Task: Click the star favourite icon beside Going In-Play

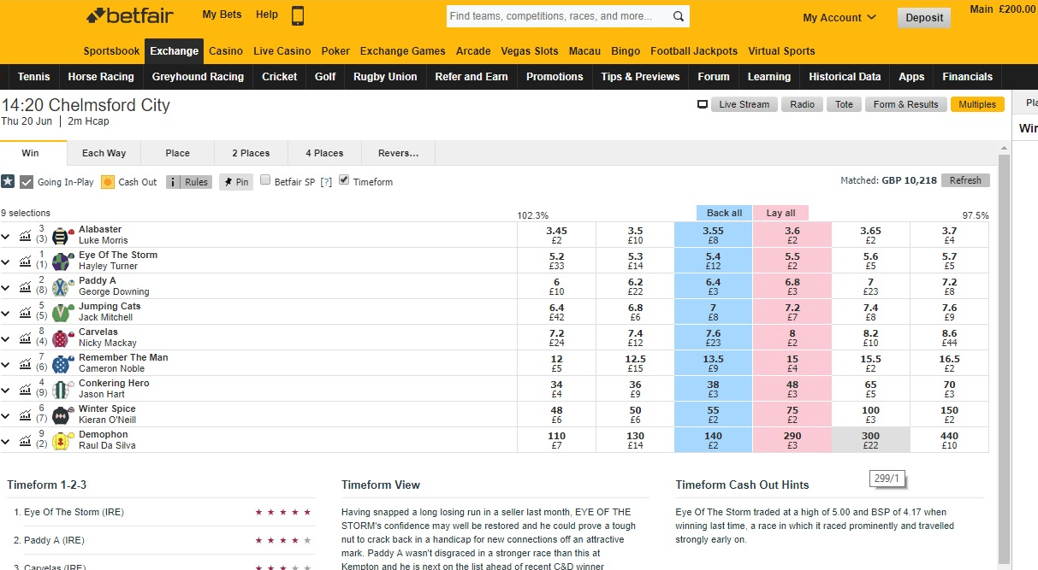Action: (x=8, y=181)
